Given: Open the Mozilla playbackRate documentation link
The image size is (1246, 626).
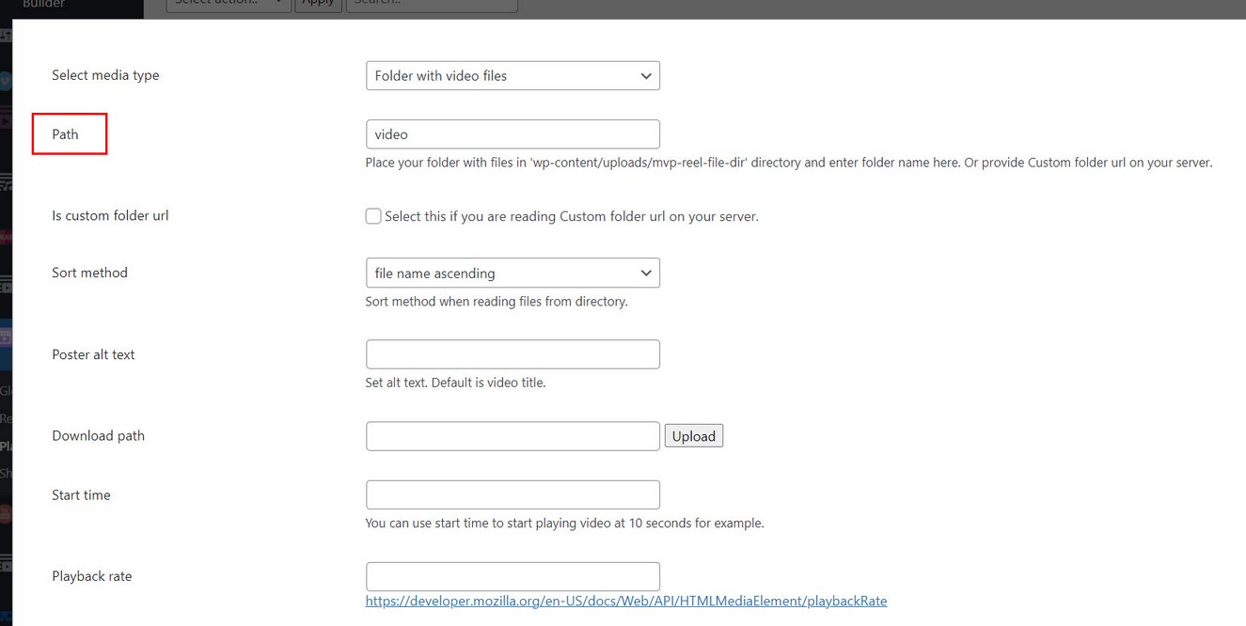Looking at the screenshot, I should [625, 601].
